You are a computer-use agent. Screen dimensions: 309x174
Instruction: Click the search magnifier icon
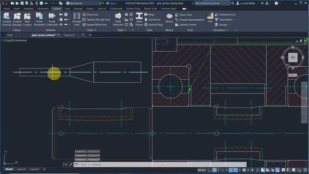point(233,3)
